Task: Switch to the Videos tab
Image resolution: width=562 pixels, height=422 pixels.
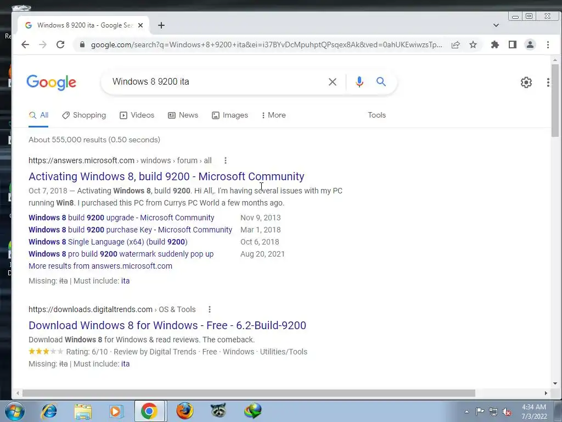Action: (137, 115)
